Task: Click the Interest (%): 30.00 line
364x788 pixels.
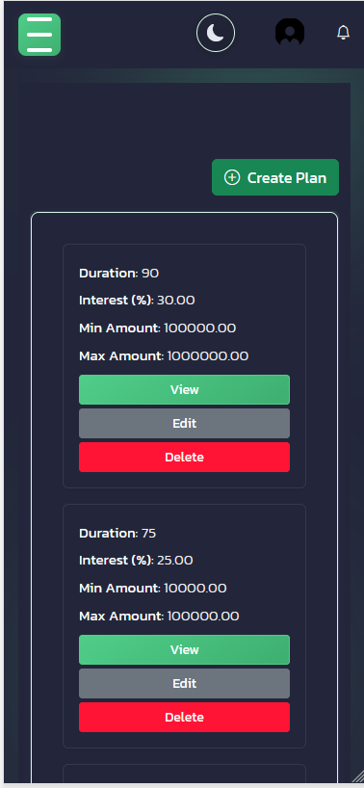Action: click(x=137, y=301)
